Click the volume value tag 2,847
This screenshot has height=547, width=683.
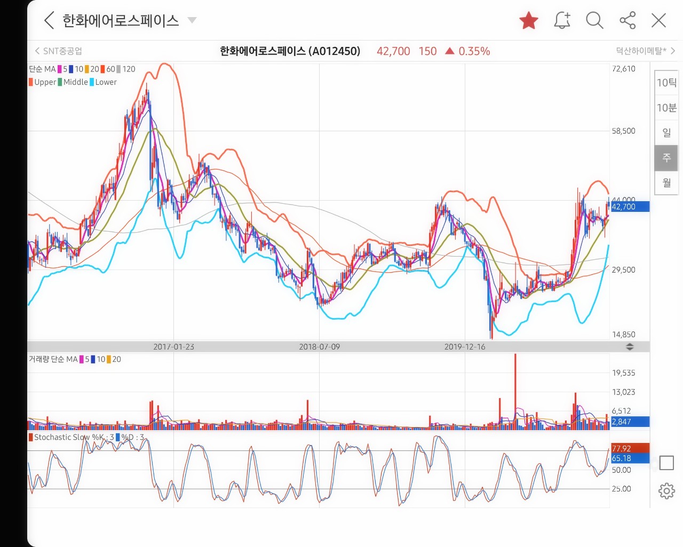pyautogui.click(x=630, y=422)
